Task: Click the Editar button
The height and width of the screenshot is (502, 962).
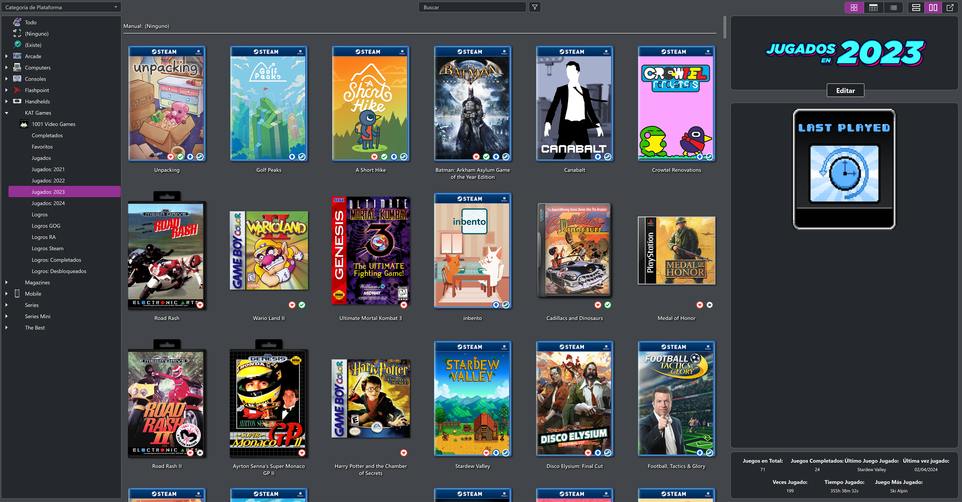Action: (x=845, y=90)
